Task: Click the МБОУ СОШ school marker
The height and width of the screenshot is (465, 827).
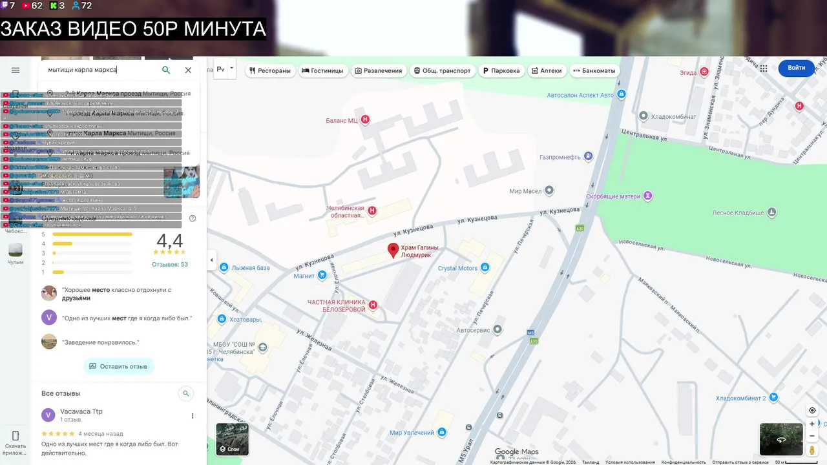Action: [262, 347]
